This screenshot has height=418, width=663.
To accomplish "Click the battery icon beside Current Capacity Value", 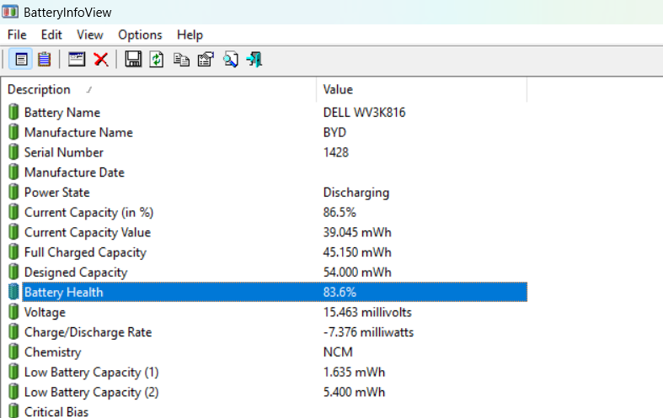I will (x=13, y=232).
